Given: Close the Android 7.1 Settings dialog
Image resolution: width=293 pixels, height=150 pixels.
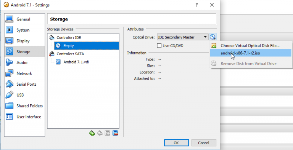Looking at the screenshot, I should (212, 5).
